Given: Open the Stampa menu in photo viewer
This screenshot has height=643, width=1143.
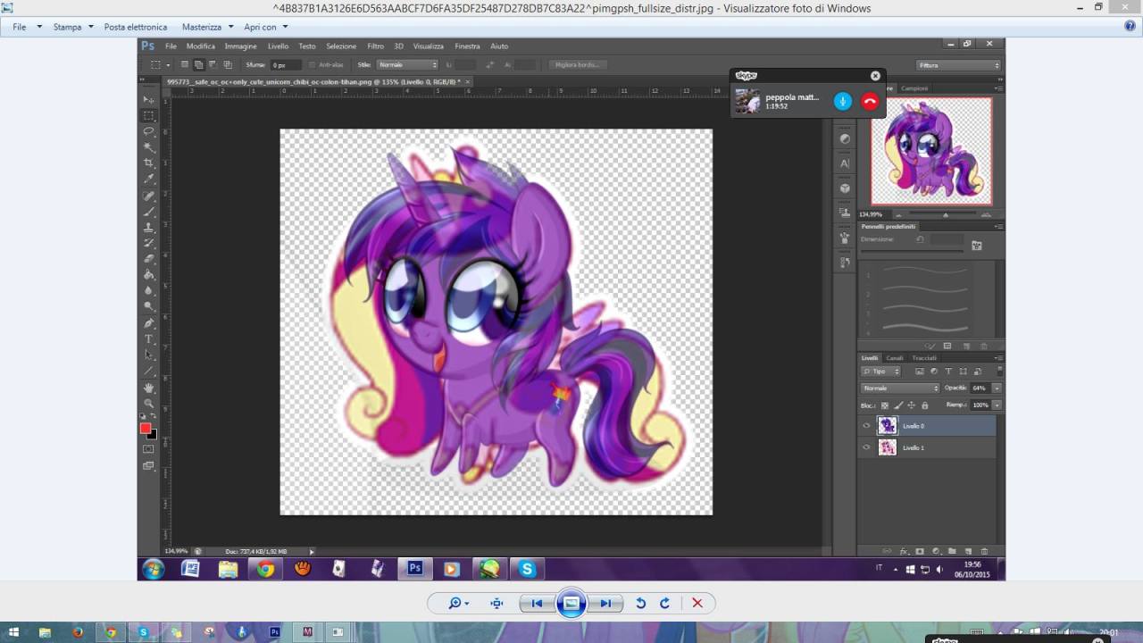Looking at the screenshot, I should [x=68, y=27].
